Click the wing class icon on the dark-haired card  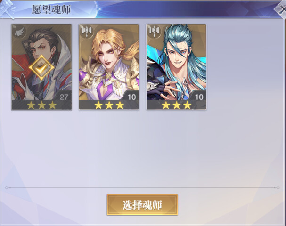click(x=19, y=32)
